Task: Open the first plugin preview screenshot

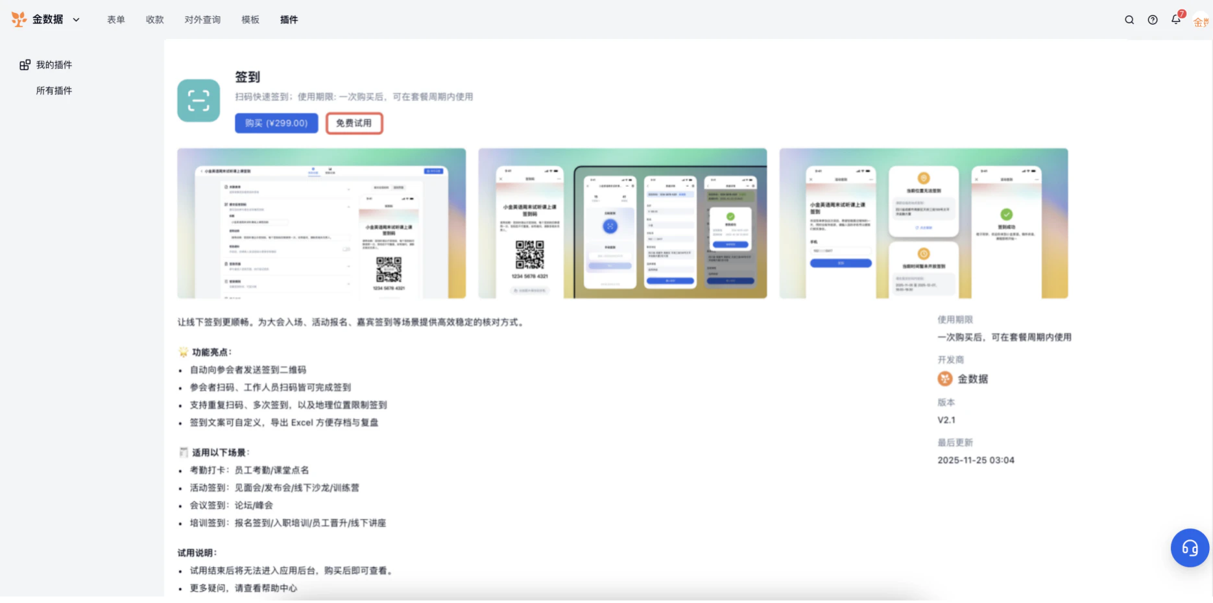Action: coord(322,223)
